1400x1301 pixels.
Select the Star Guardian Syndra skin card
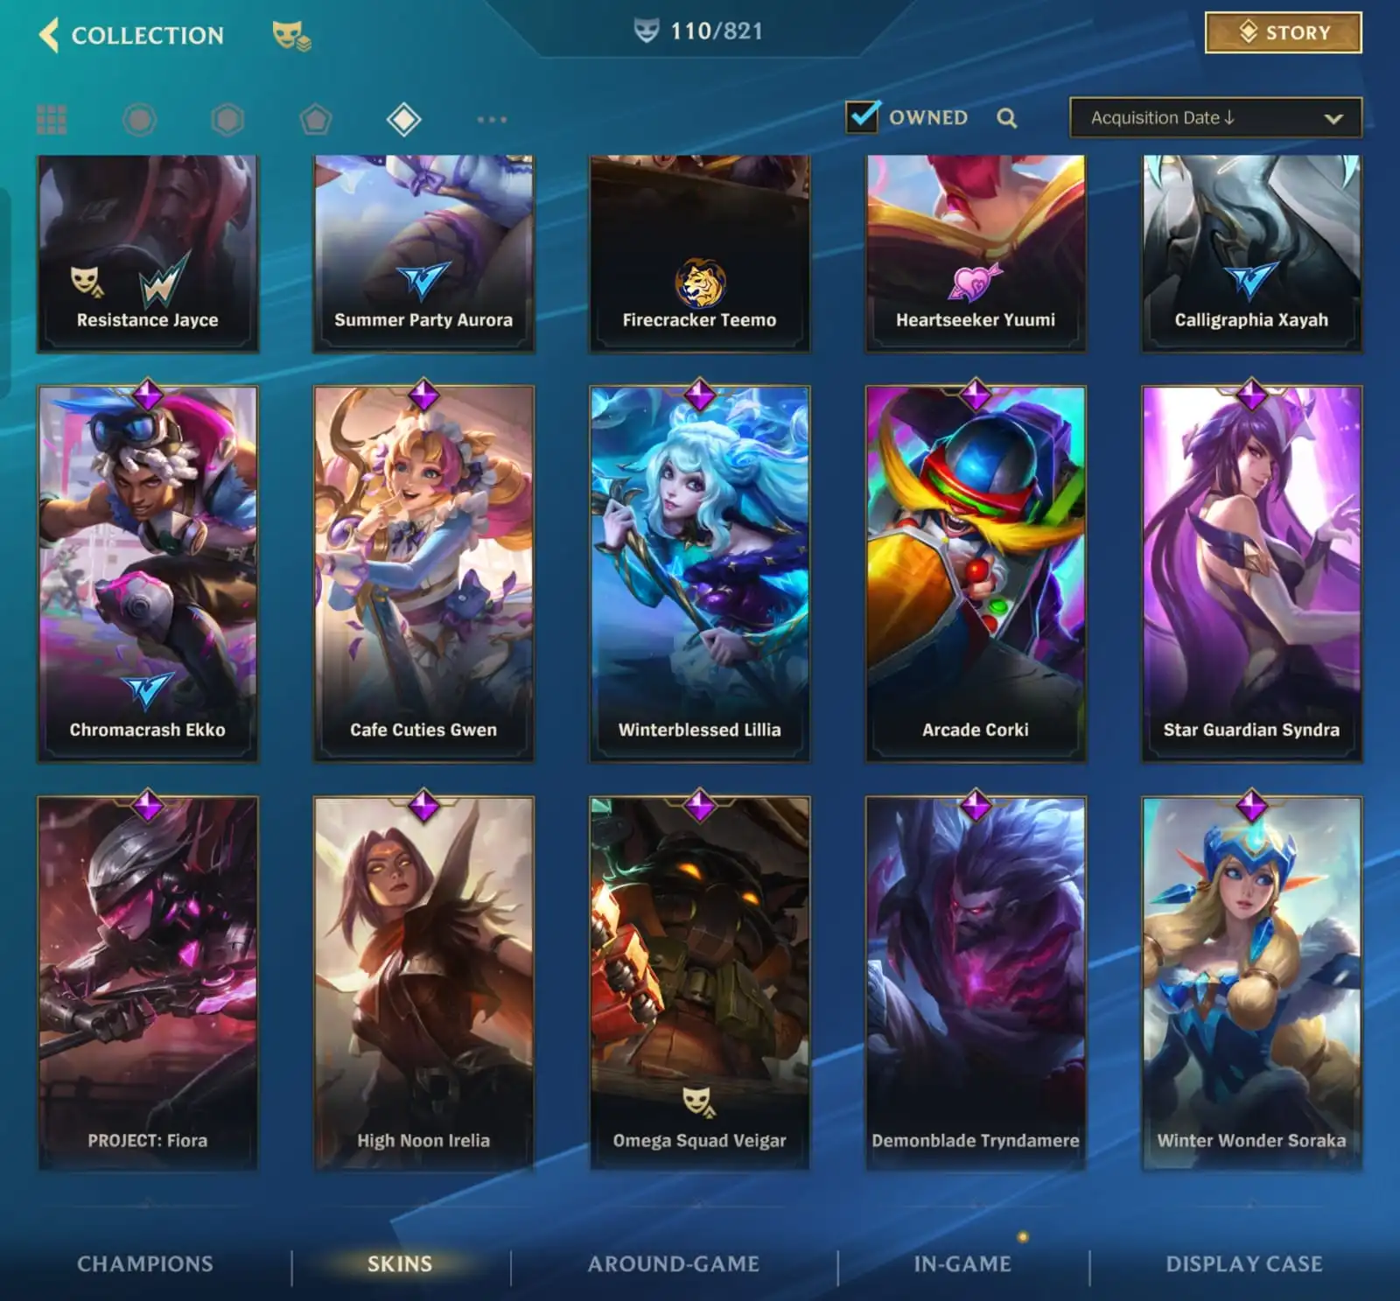click(1251, 573)
